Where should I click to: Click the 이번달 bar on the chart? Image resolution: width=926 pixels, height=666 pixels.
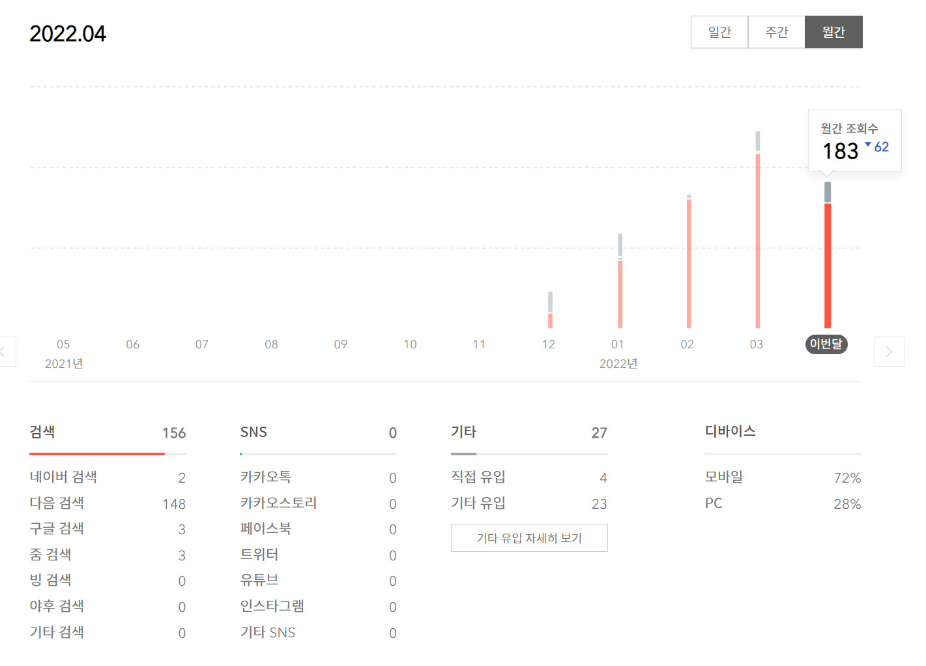(x=827, y=261)
